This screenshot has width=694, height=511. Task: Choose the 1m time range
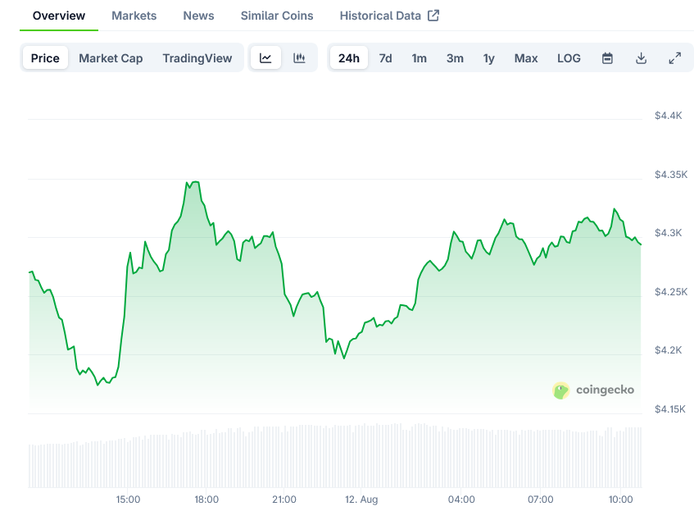[x=419, y=58]
